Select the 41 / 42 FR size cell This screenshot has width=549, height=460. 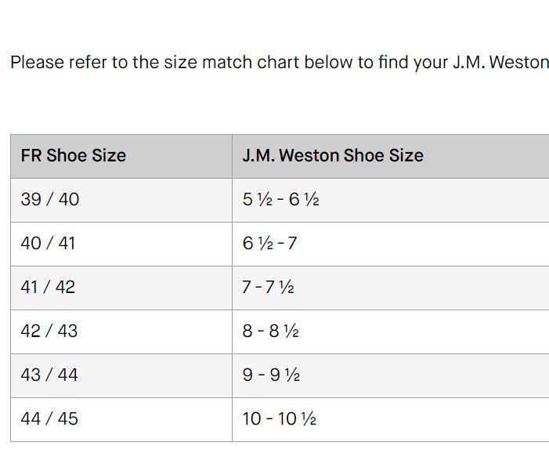pos(48,287)
